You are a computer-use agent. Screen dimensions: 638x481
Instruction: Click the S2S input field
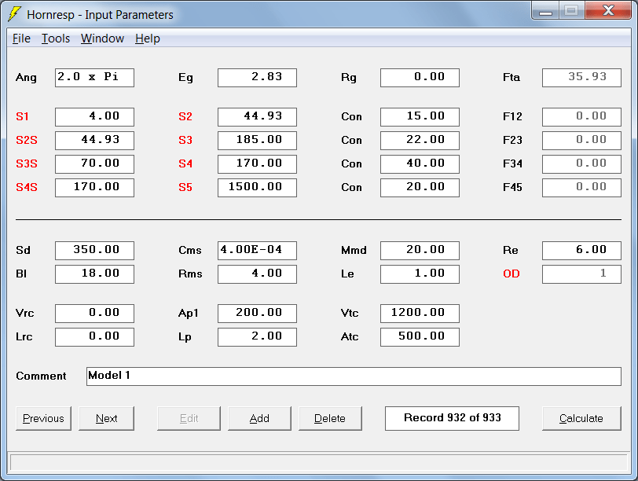(94, 141)
